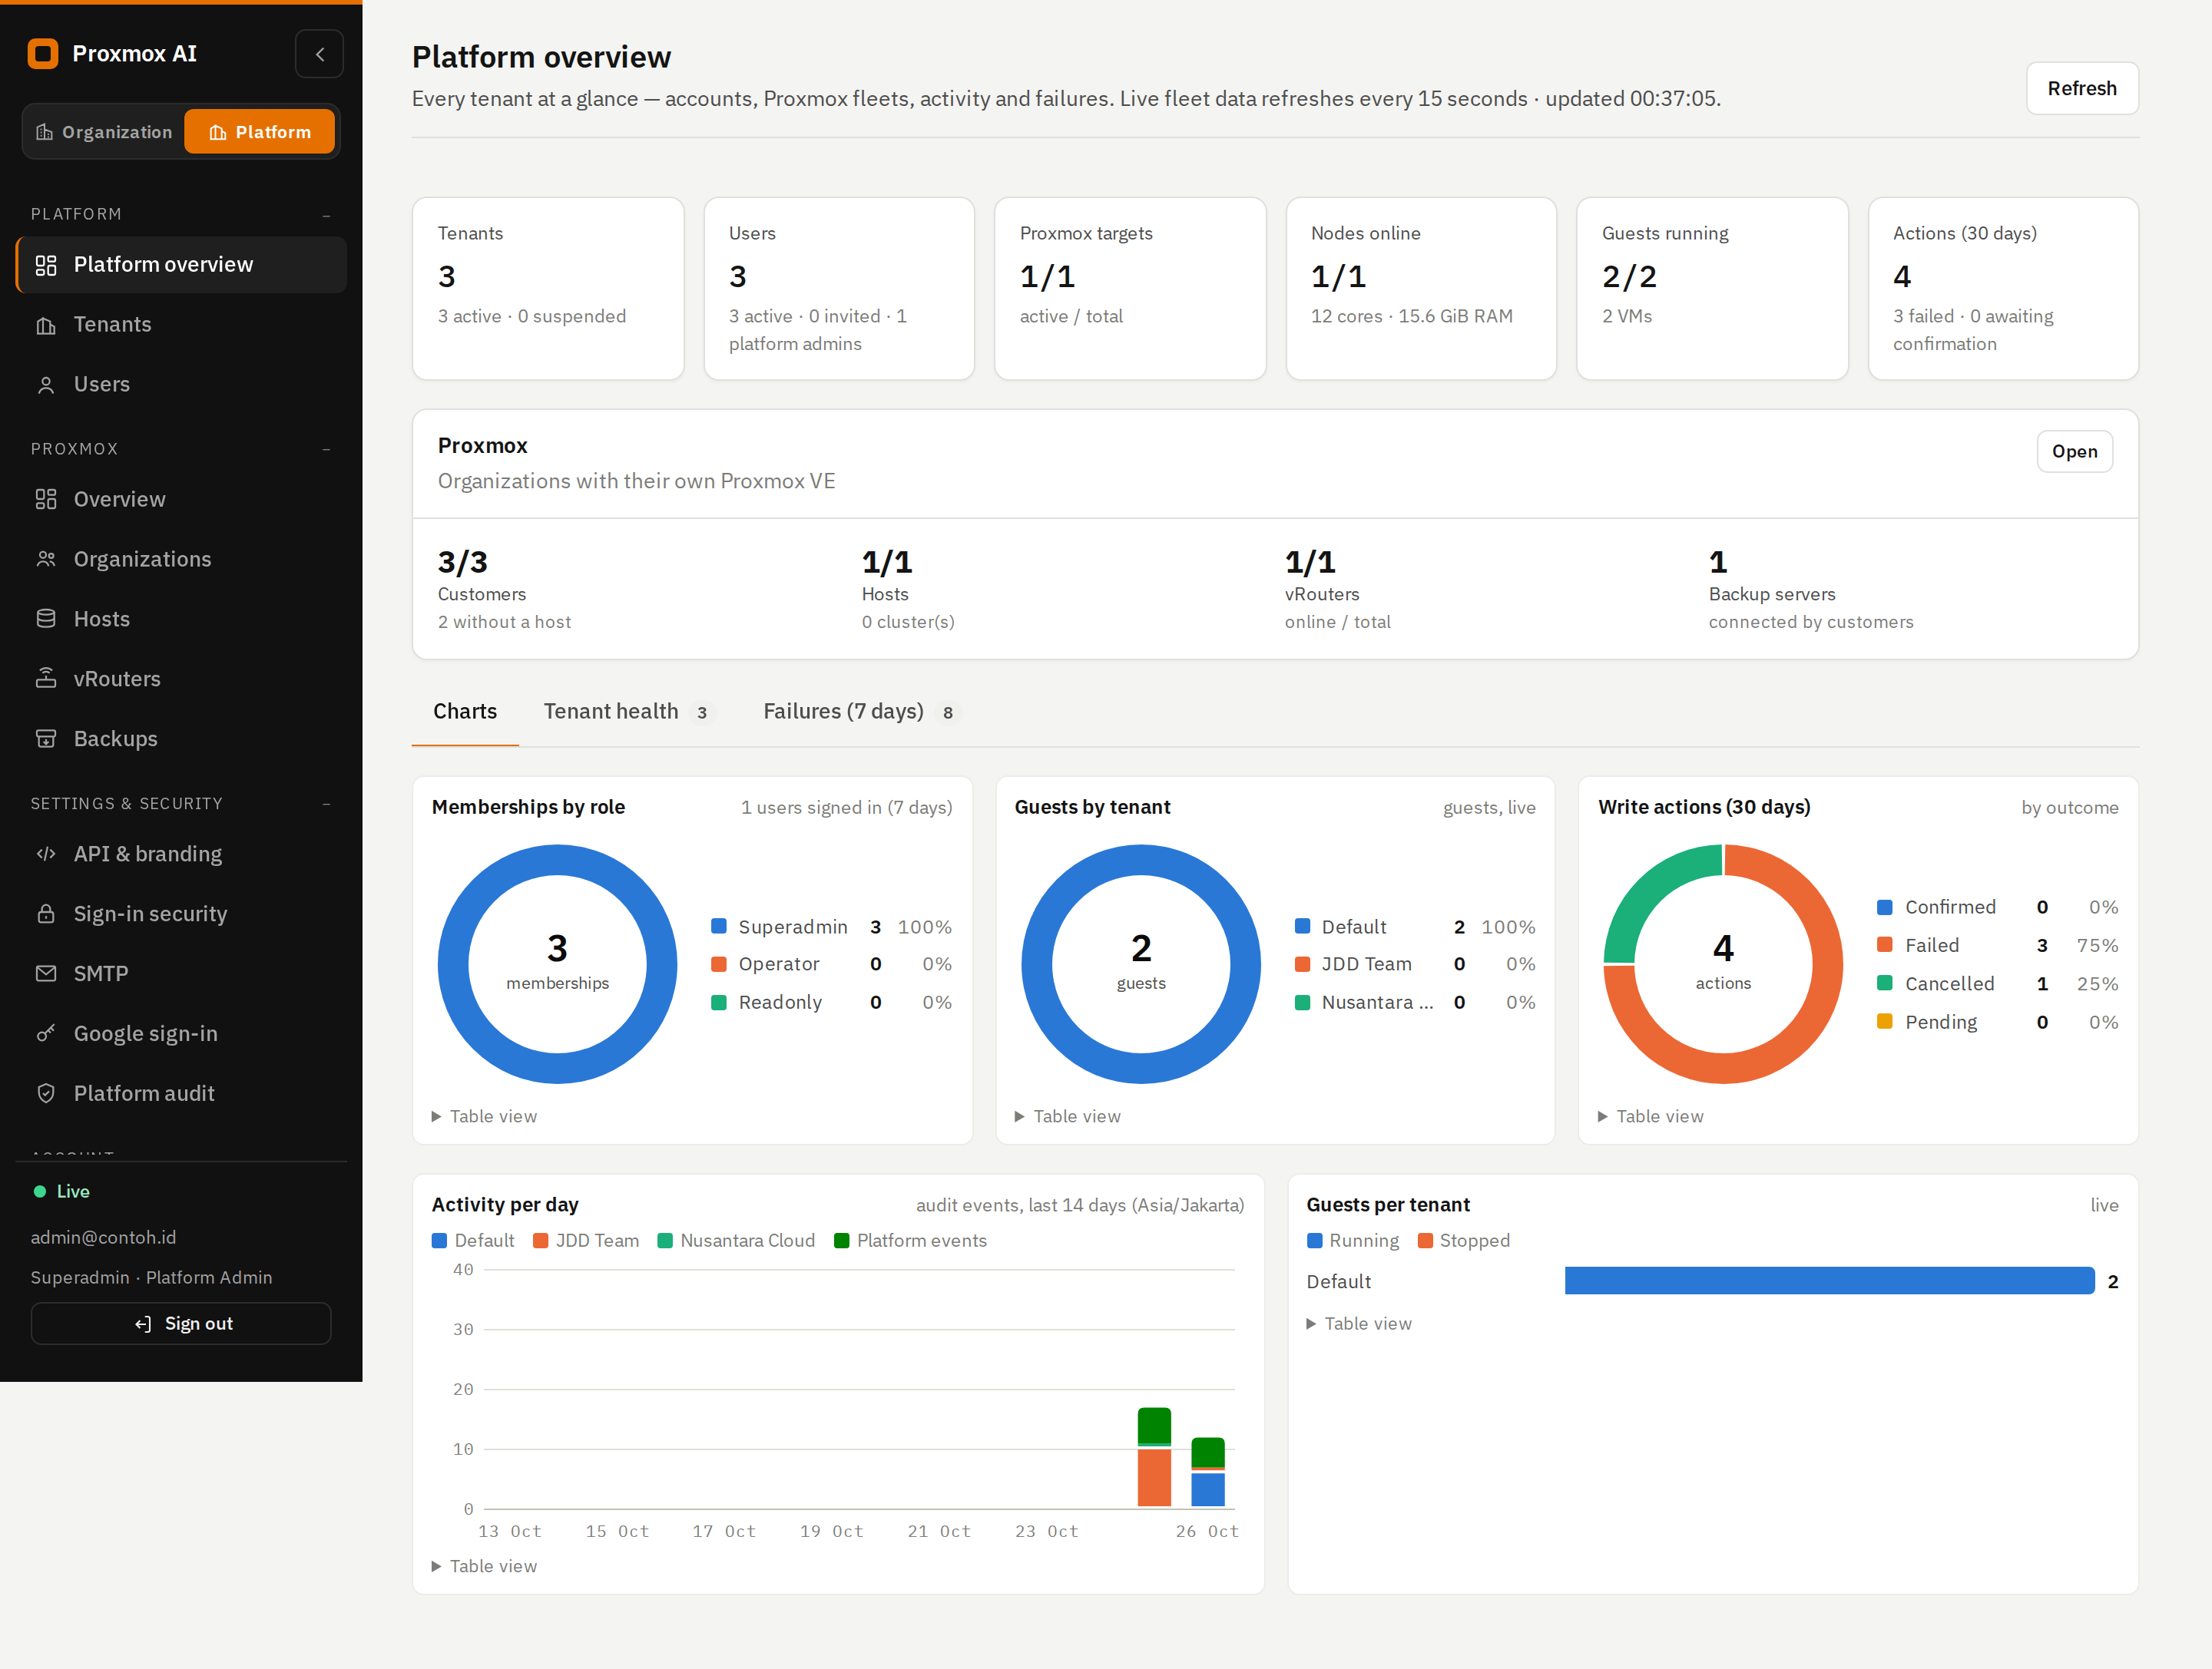Image resolution: width=2212 pixels, height=1669 pixels.
Task: Expand Table view under Activity per day
Action: (484, 1567)
